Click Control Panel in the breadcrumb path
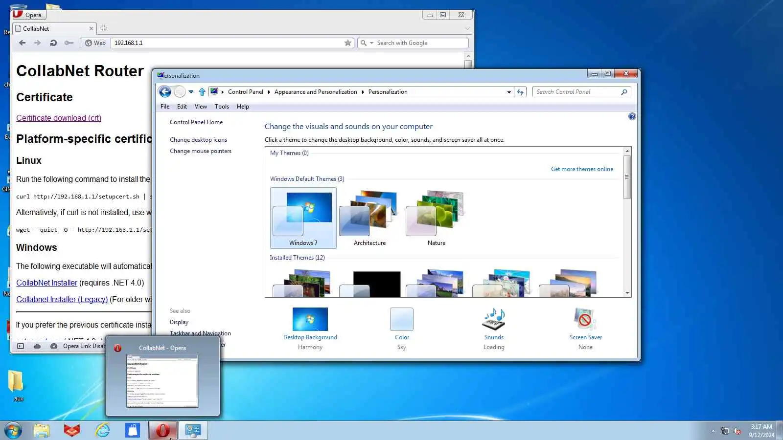This screenshot has height=440, width=783. [x=246, y=92]
